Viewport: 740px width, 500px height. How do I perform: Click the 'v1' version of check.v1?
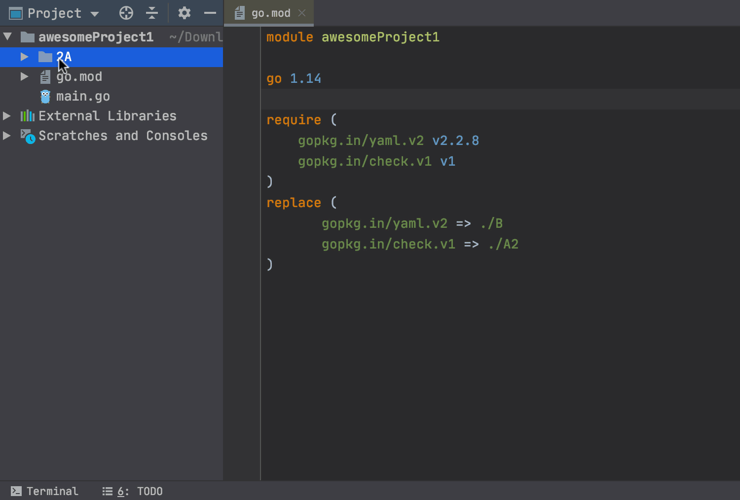[x=447, y=161]
